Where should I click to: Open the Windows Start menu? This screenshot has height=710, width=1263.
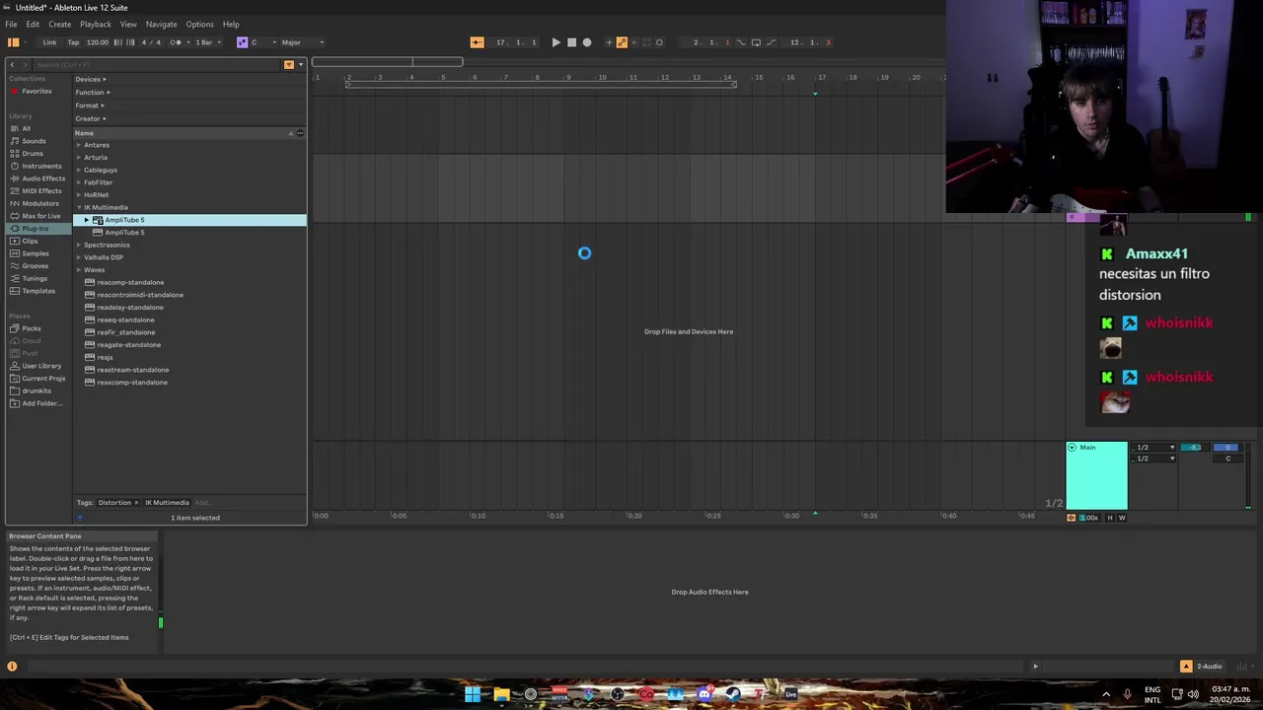[473, 694]
